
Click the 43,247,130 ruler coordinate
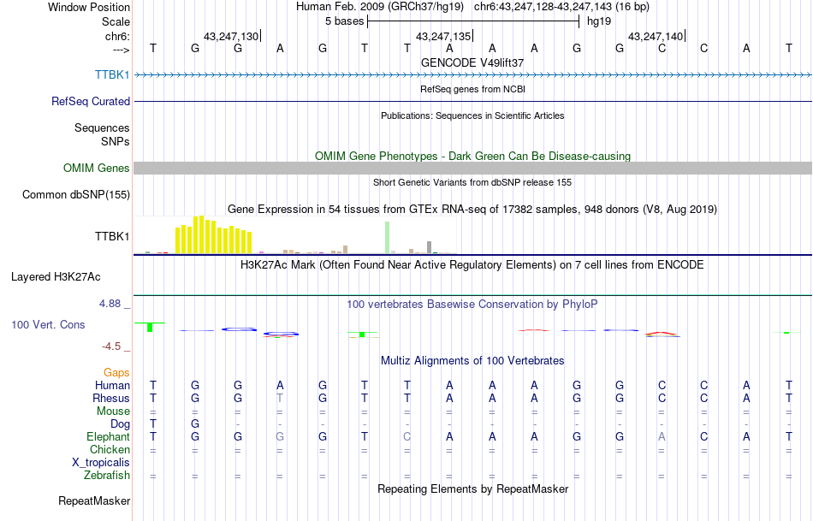(231, 36)
